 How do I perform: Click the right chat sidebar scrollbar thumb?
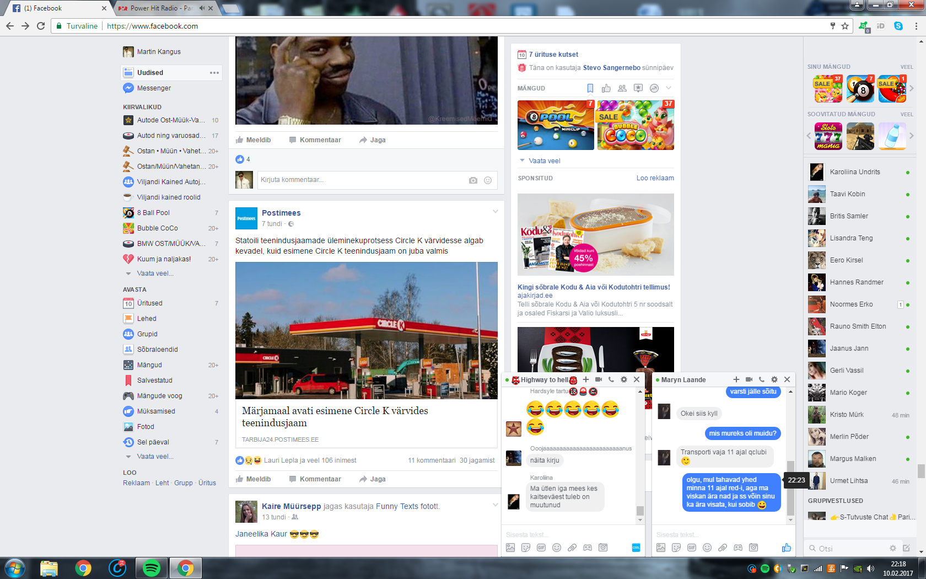[x=921, y=471]
